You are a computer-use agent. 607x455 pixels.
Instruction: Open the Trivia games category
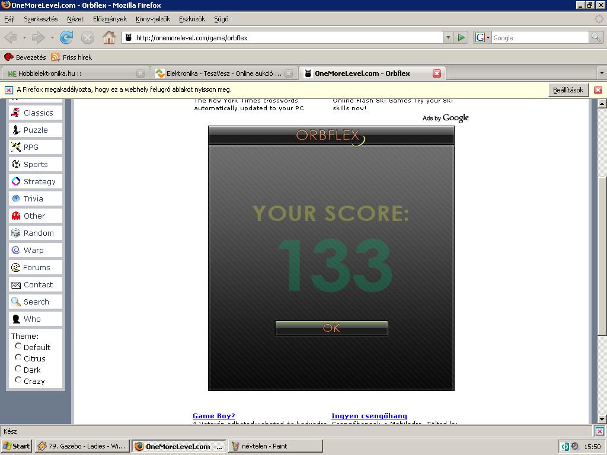tap(35, 198)
